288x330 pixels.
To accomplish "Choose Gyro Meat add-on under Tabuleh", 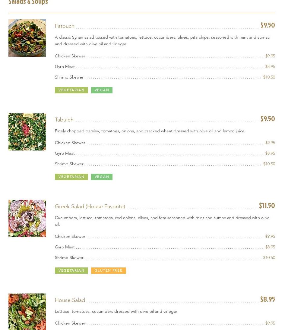I will tap(65, 153).
